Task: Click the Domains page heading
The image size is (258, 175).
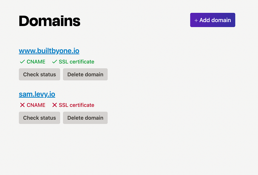Action: (50, 21)
